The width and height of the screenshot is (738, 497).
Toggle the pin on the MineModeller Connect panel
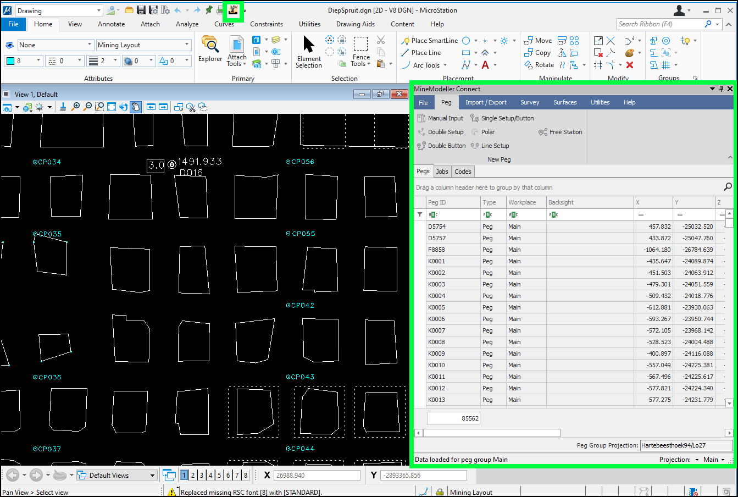722,89
